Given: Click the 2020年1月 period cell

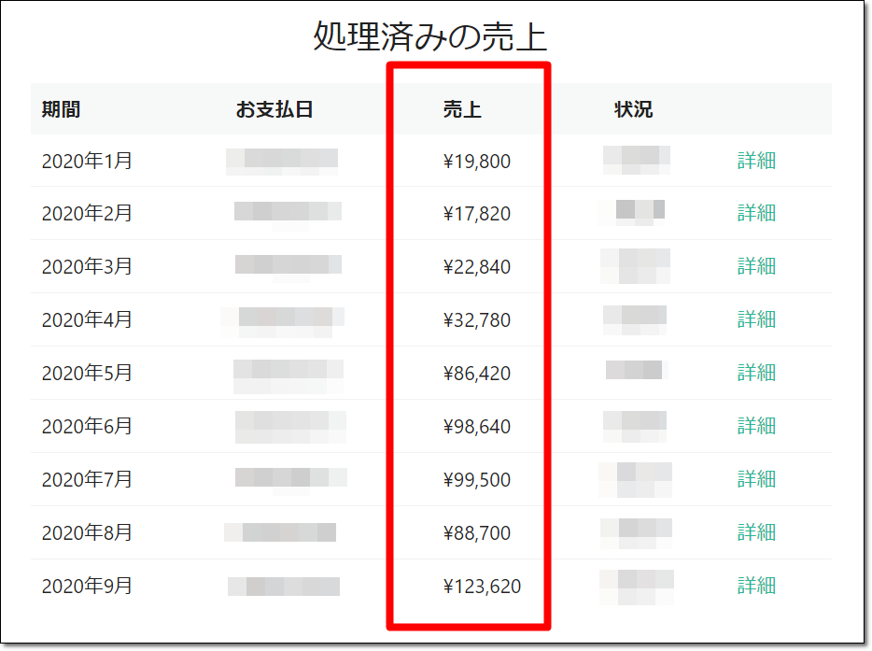Looking at the screenshot, I should tap(87, 162).
